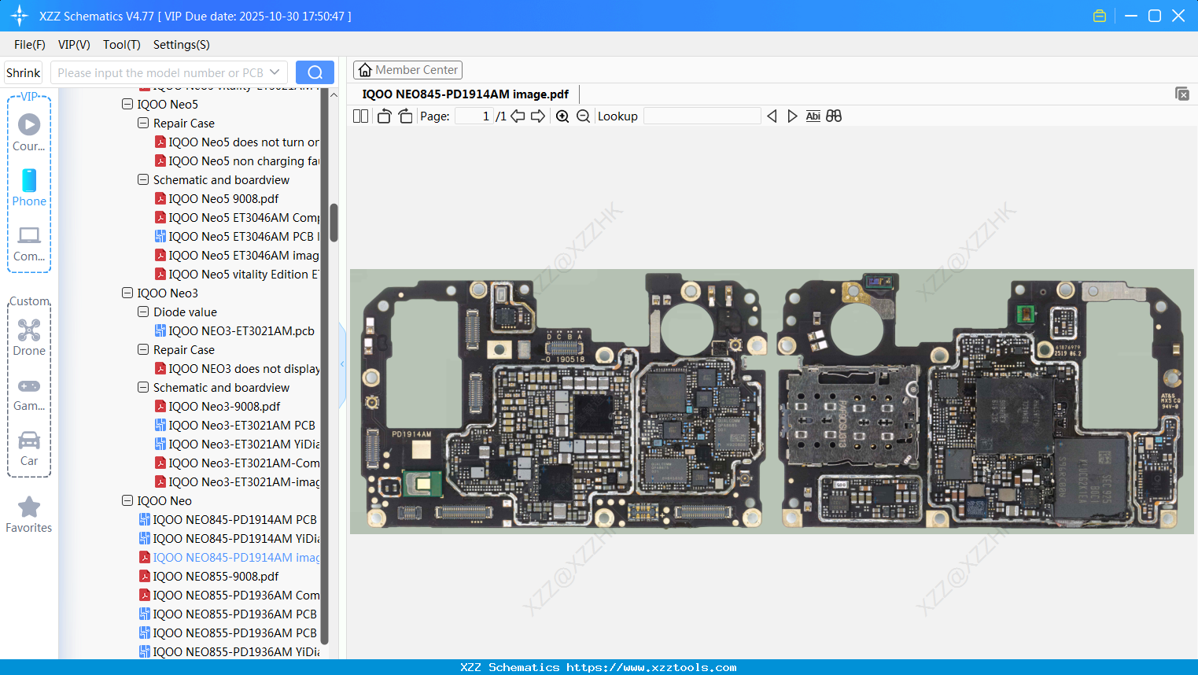The width and height of the screenshot is (1198, 675).
Task: Select the IQOO NEO845-PD1914AM image.pdf tab
Action: coord(466,94)
